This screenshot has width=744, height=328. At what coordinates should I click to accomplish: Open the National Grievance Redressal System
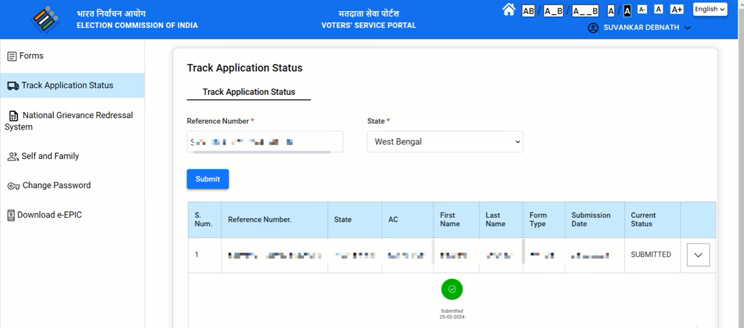(x=72, y=121)
